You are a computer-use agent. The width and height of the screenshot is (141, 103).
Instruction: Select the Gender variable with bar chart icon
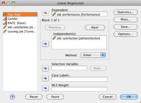(20, 19)
